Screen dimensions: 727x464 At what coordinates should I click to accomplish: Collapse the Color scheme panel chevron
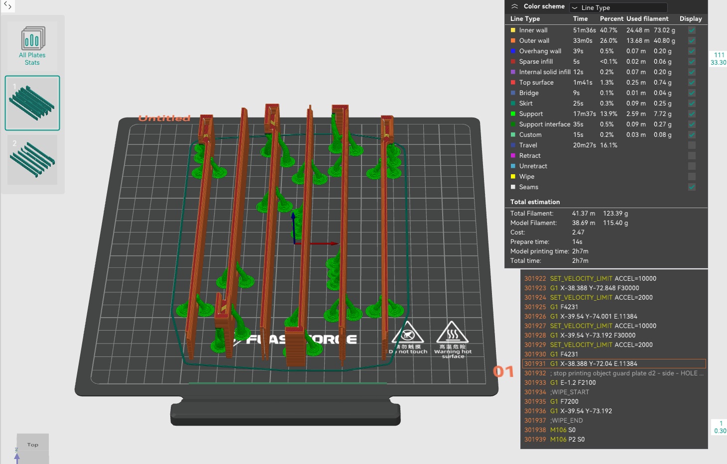pos(515,6)
